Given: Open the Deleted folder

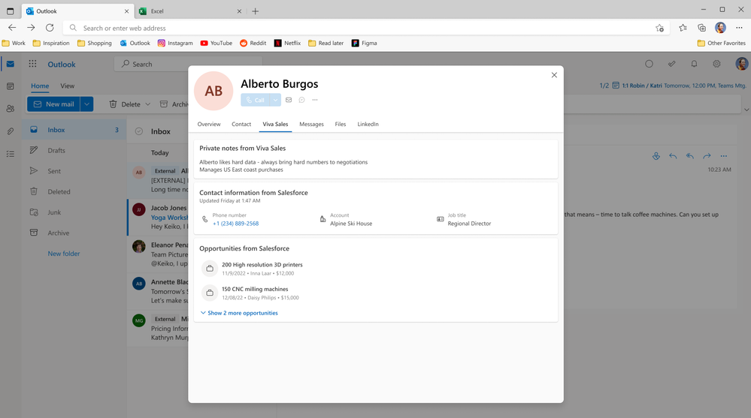Looking at the screenshot, I should tap(74, 192).
